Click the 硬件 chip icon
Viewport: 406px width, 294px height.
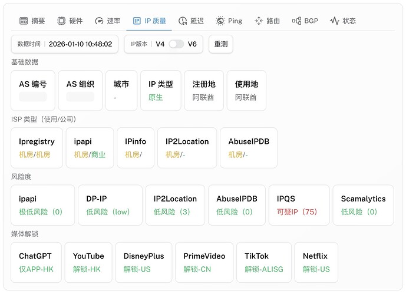click(x=61, y=21)
